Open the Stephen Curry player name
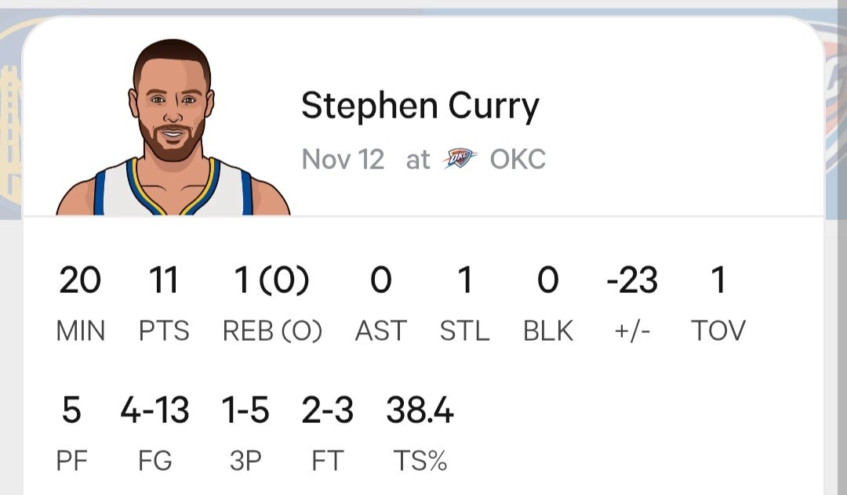Screen dimensions: 847x495 point(420,107)
